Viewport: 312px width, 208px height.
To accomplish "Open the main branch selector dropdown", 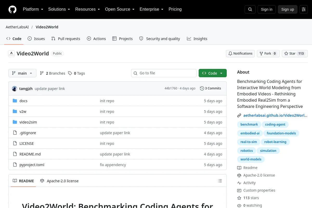I will click(22, 73).
